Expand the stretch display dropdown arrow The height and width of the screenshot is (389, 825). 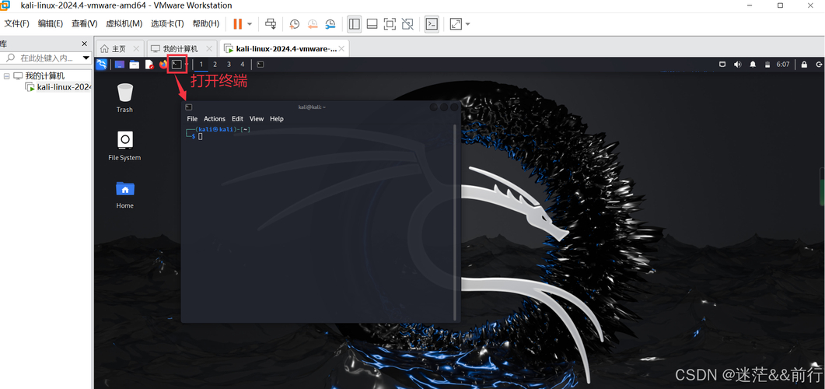(x=468, y=23)
